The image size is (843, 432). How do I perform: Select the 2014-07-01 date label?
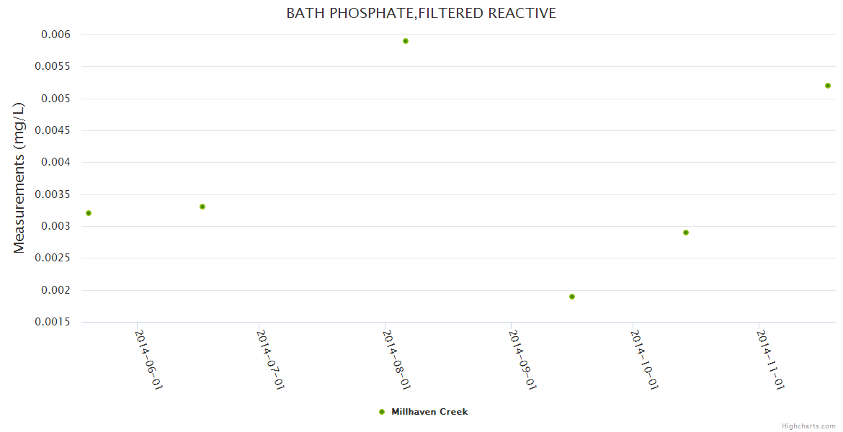[272, 359]
